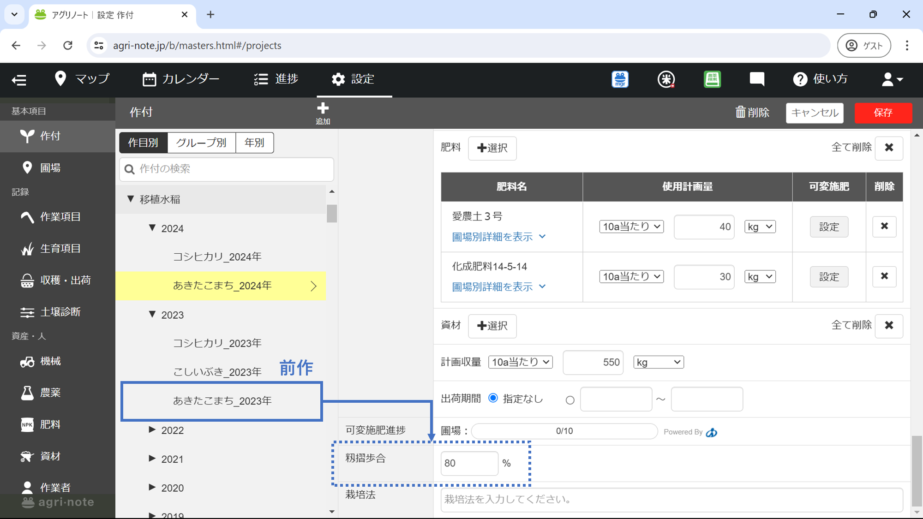The width and height of the screenshot is (923, 519).
Task: Expand the 2022 tree node
Action: click(152, 430)
